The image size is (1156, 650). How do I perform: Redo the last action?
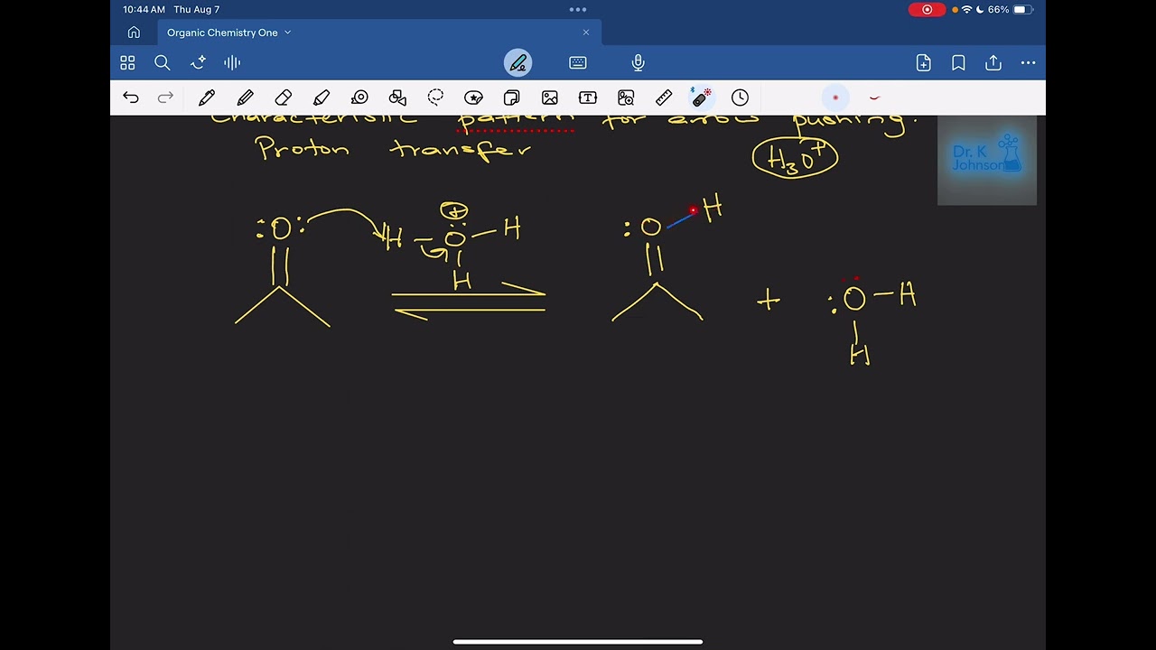[x=165, y=97]
